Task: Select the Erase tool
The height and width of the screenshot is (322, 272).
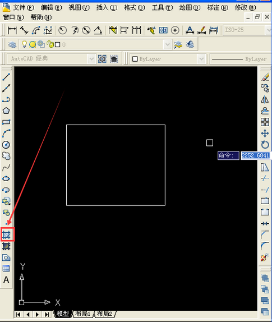Action: pos(265,77)
